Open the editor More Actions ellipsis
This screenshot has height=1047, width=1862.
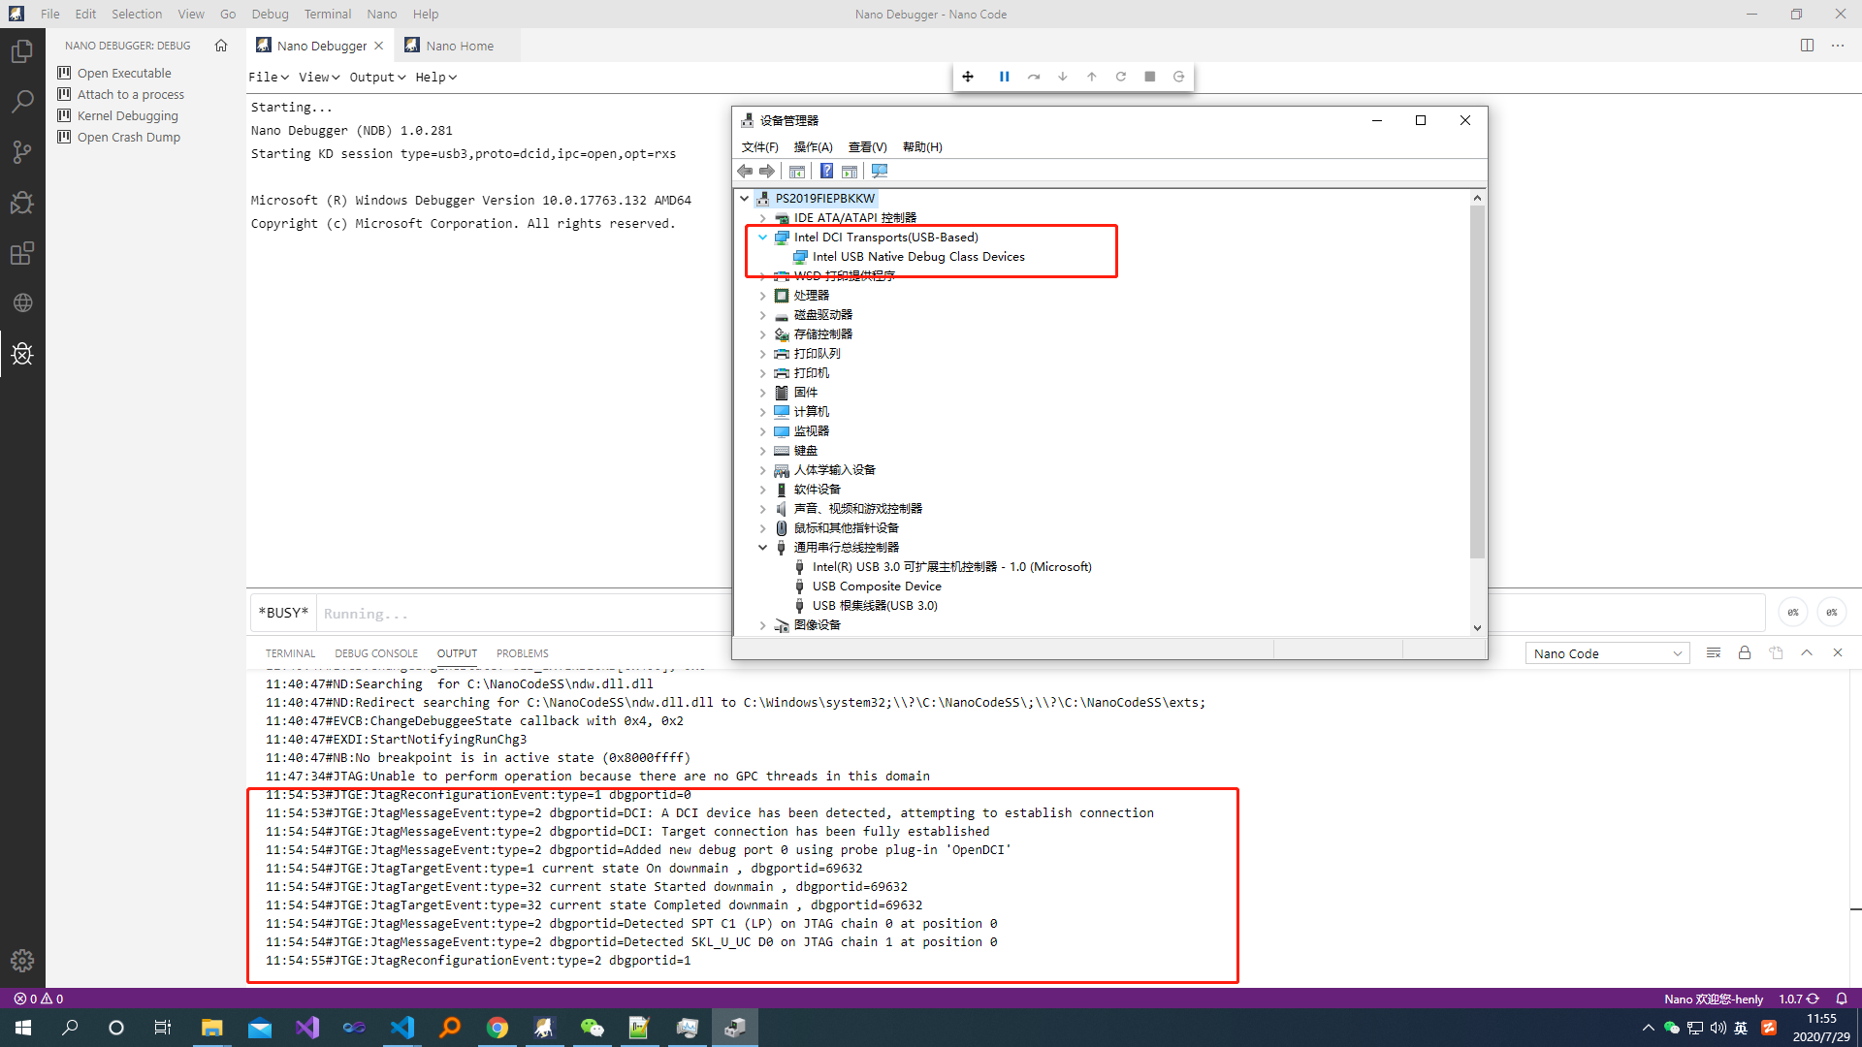1838,46
